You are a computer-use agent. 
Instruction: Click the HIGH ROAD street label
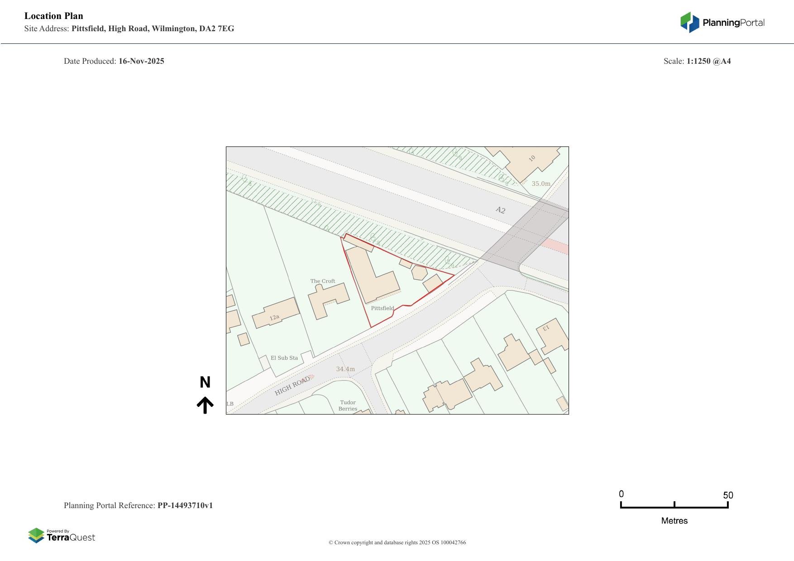coord(292,386)
